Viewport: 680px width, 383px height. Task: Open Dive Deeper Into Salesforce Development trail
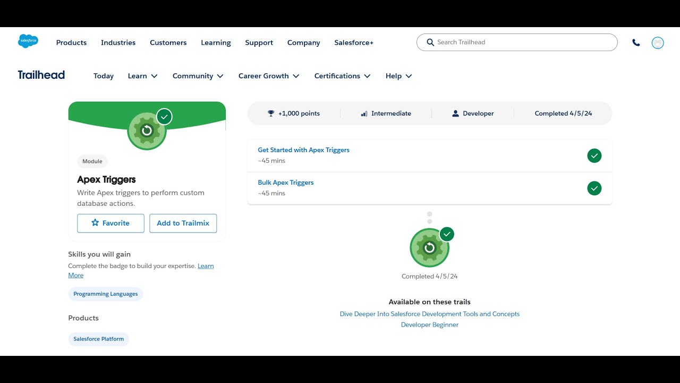point(430,314)
